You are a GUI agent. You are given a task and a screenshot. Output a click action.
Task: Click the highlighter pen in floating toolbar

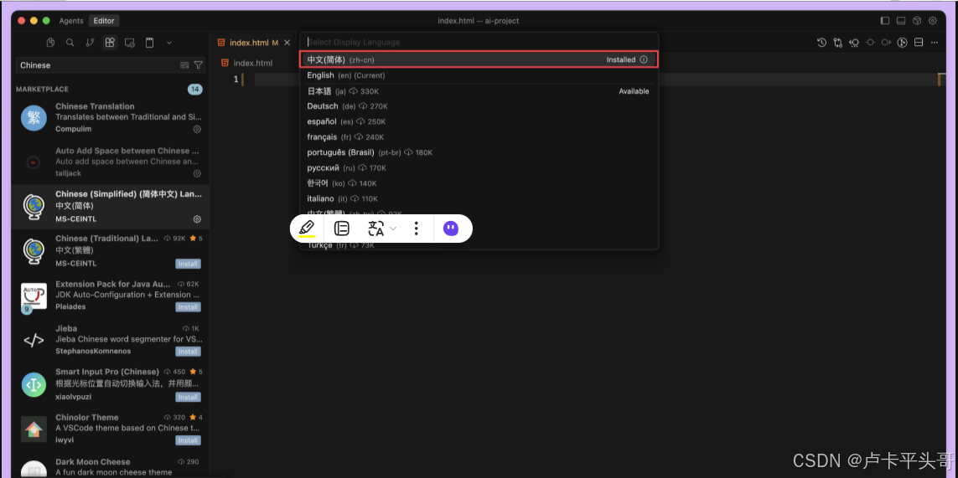tap(306, 229)
